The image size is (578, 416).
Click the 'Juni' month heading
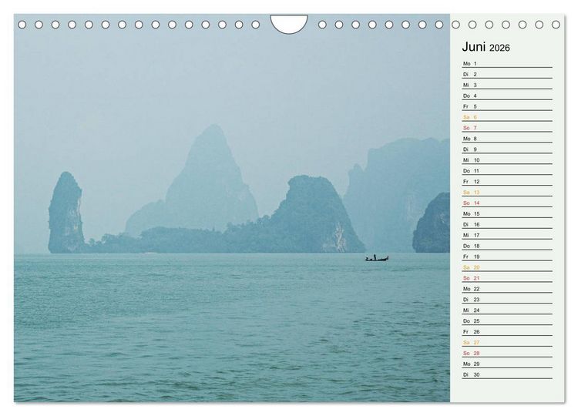(x=474, y=47)
